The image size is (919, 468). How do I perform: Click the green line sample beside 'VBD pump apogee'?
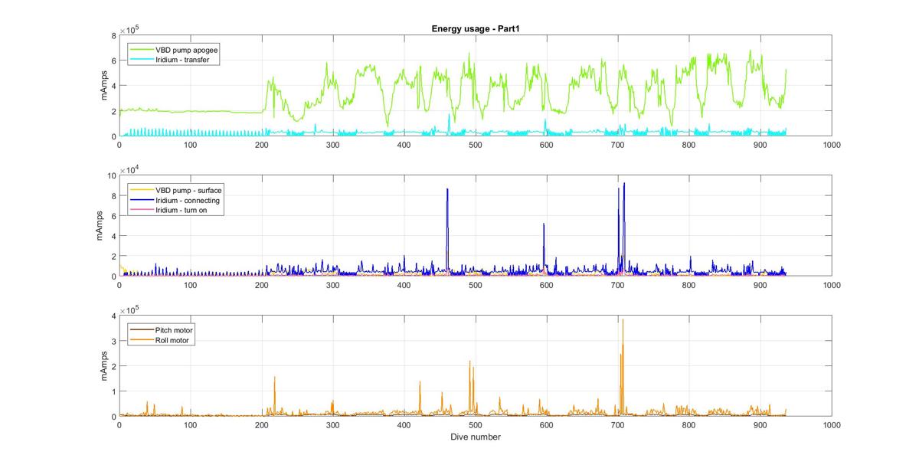tap(141, 50)
